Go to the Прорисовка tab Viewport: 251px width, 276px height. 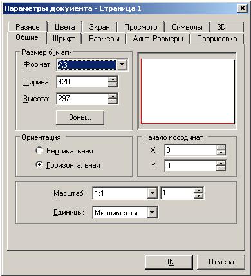217,39
